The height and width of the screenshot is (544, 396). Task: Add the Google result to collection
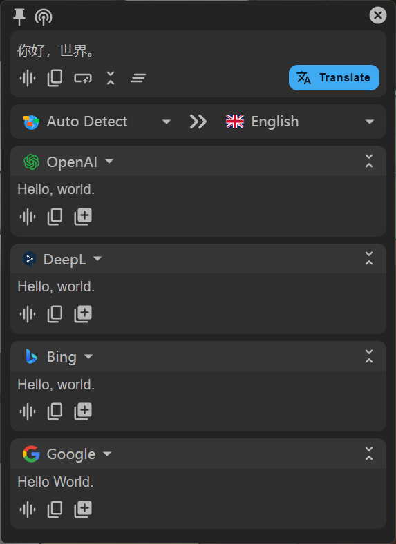[x=83, y=509]
